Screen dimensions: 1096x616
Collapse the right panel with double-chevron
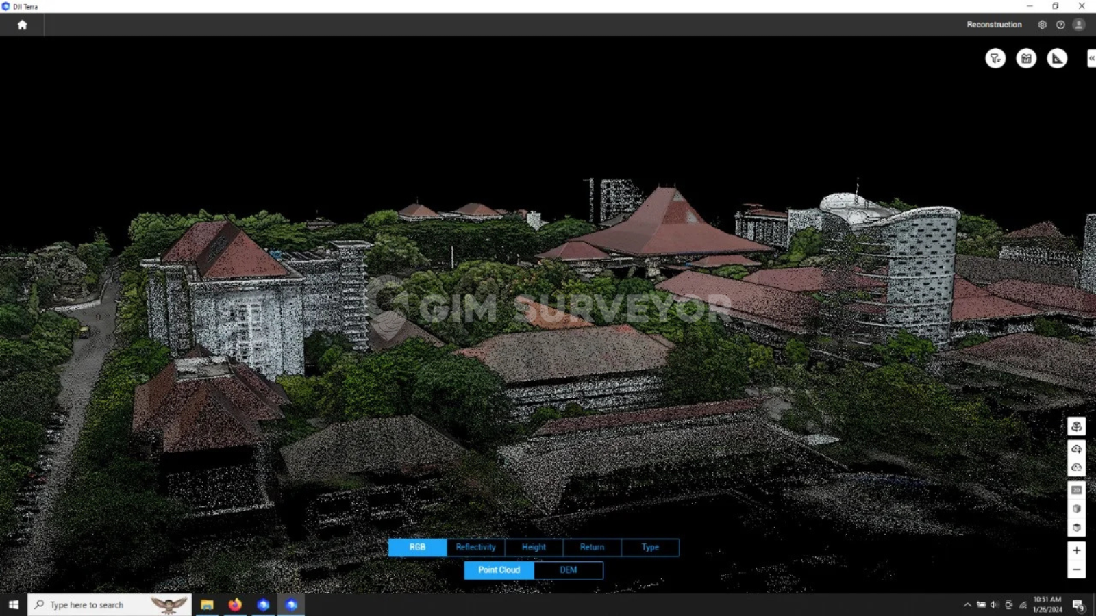(1091, 59)
